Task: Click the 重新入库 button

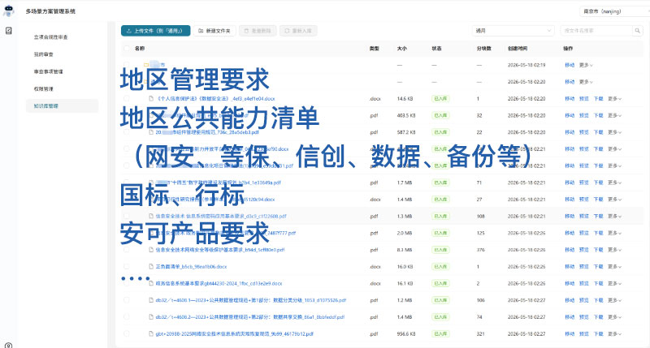Action: [298, 31]
